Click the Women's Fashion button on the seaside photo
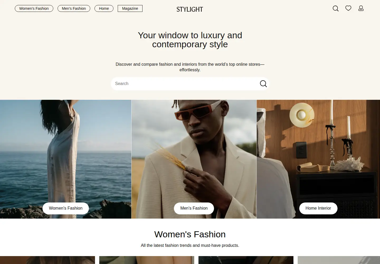Image resolution: width=380 pixels, height=264 pixels. [66, 208]
